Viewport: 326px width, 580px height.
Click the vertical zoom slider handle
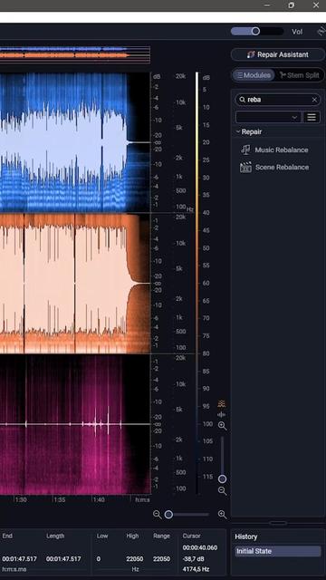[x=222, y=479]
